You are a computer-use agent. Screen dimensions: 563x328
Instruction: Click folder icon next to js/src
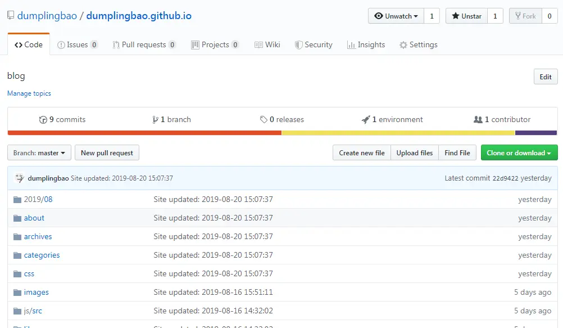click(x=17, y=311)
